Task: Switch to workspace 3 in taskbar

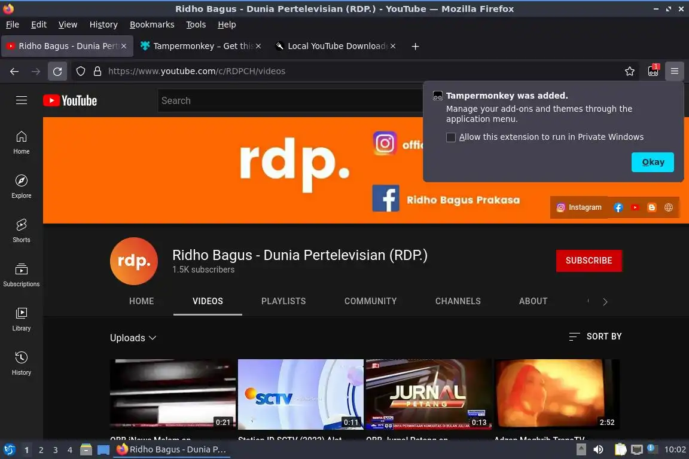Action: (x=56, y=450)
